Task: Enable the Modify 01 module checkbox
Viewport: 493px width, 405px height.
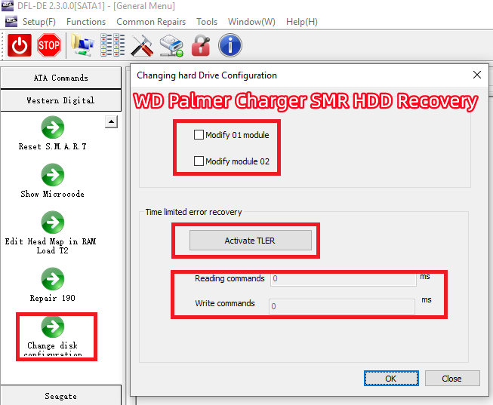Action: pos(199,135)
